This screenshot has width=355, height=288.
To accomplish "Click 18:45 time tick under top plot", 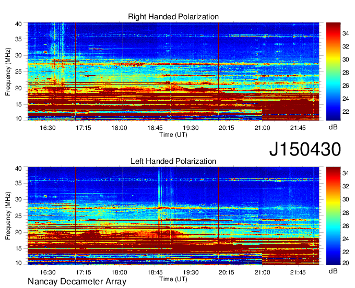I will [155, 128].
